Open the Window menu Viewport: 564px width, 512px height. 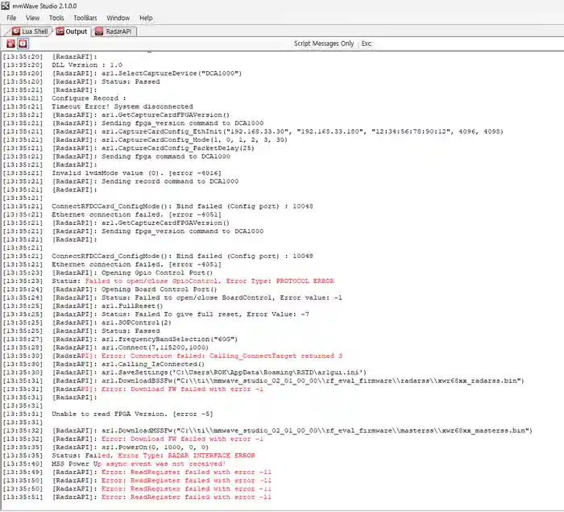pyautogui.click(x=118, y=18)
